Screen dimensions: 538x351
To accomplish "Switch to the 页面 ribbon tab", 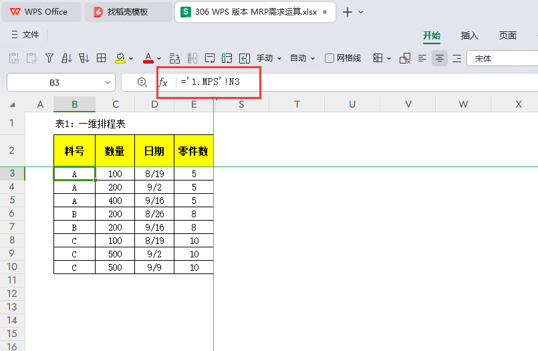I will (507, 35).
